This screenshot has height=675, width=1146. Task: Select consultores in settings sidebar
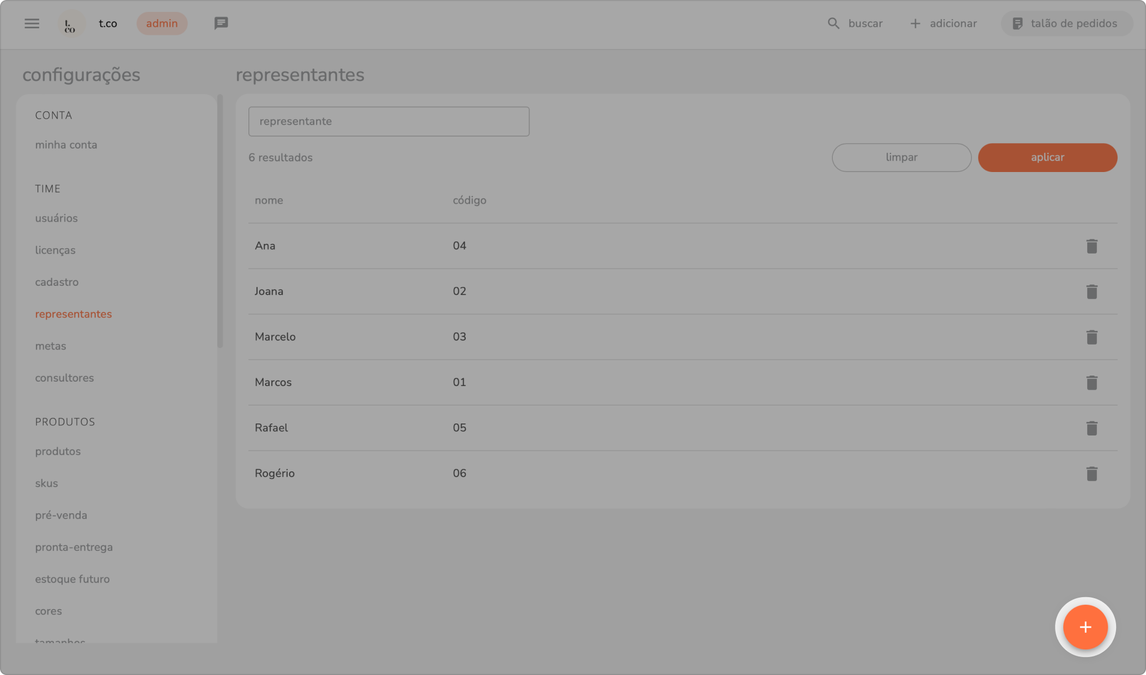pyautogui.click(x=64, y=378)
